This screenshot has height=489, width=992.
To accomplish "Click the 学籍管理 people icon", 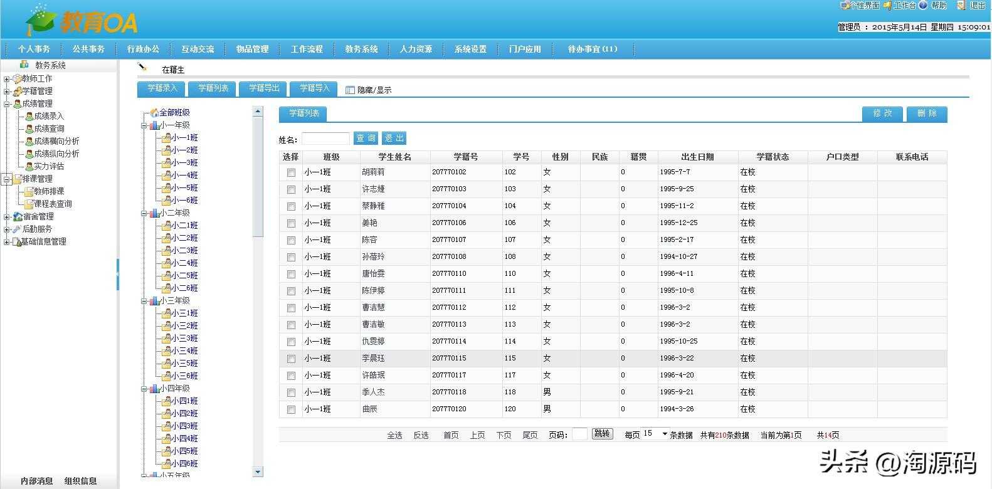I will point(17,91).
